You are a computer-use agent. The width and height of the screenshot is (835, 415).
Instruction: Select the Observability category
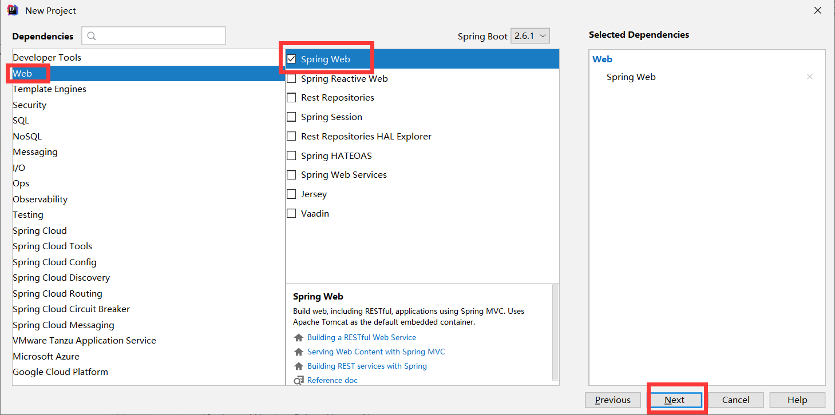[x=149, y=199]
